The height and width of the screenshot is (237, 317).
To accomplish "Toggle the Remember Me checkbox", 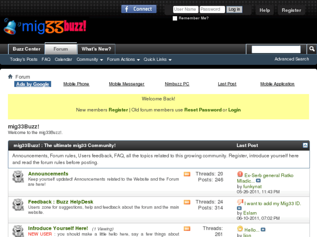I will (x=175, y=18).
